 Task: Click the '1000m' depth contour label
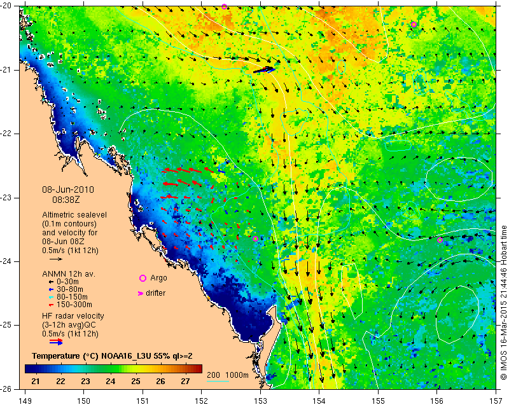[237, 375]
